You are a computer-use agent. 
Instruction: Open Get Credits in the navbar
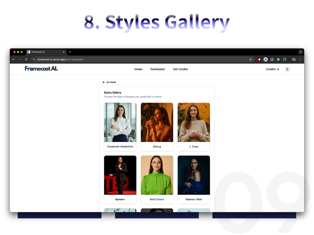tap(180, 69)
